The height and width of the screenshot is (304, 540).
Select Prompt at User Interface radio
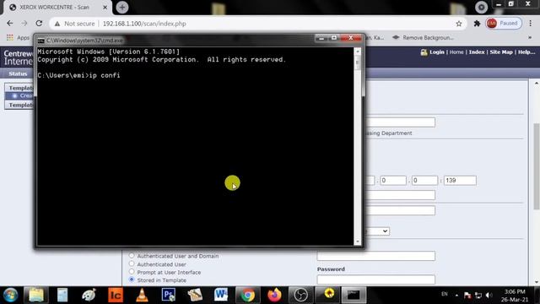click(132, 272)
